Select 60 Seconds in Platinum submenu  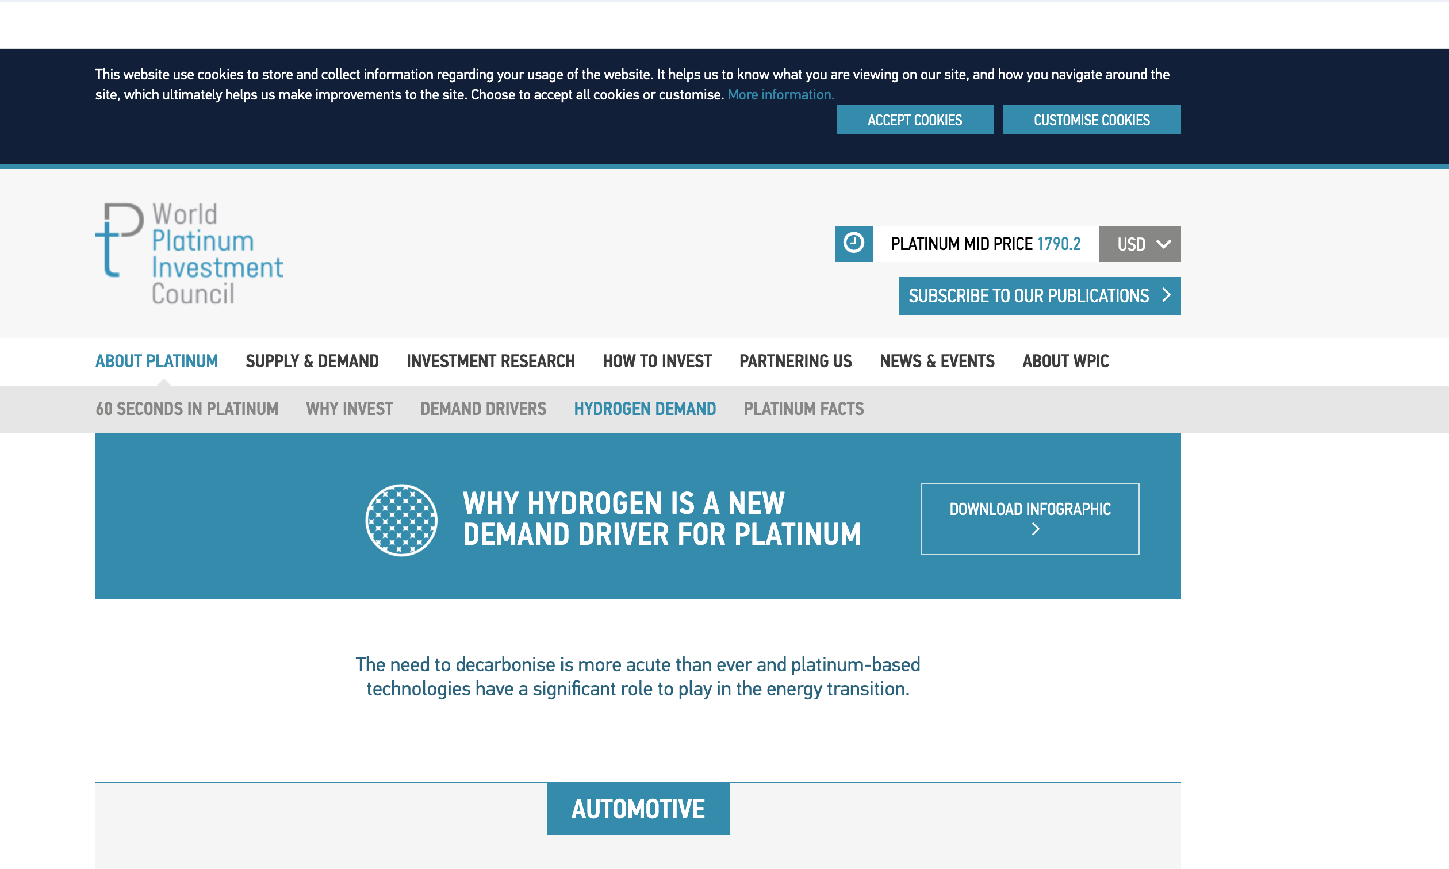[x=187, y=409]
